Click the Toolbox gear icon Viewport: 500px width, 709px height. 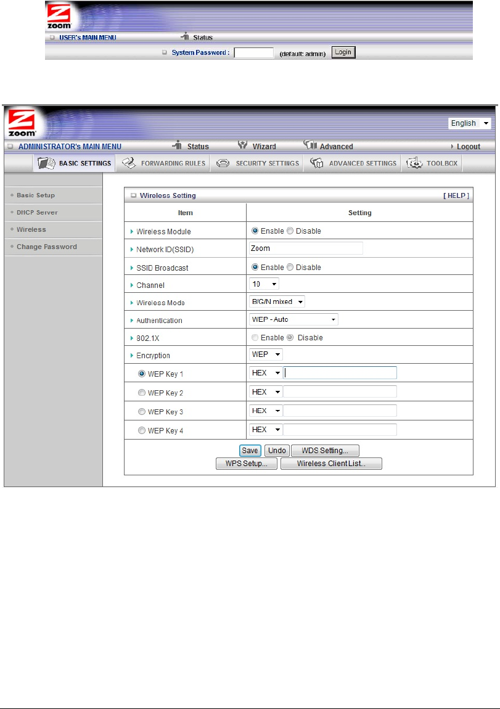coord(414,163)
